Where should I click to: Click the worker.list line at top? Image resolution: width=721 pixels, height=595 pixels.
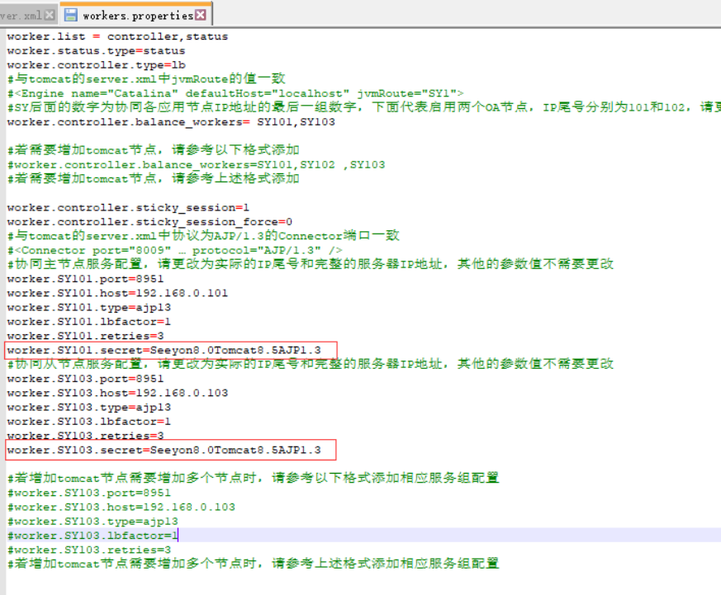pos(117,36)
